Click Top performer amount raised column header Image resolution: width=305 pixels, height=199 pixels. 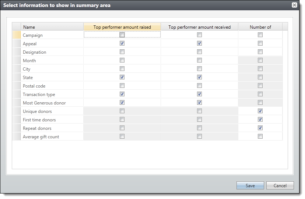click(x=122, y=27)
